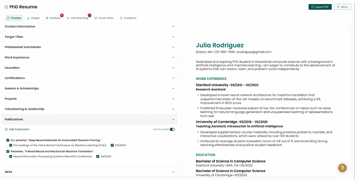This screenshot has height=180, width=355.
Task: Click the red badge on Analysis tab
Action: [62, 15]
